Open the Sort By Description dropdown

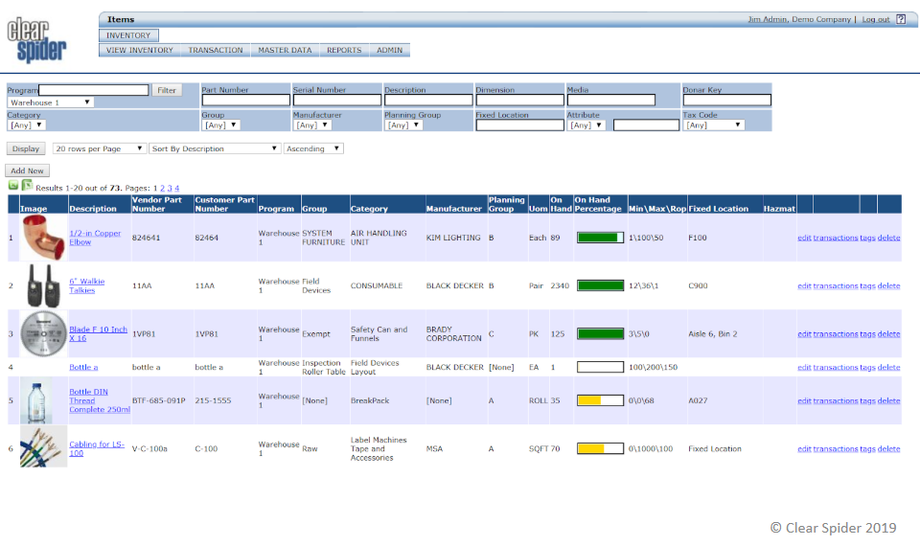point(215,149)
